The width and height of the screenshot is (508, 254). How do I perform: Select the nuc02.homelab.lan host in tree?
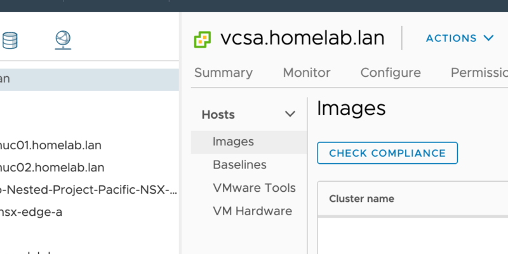pyautogui.click(x=52, y=168)
